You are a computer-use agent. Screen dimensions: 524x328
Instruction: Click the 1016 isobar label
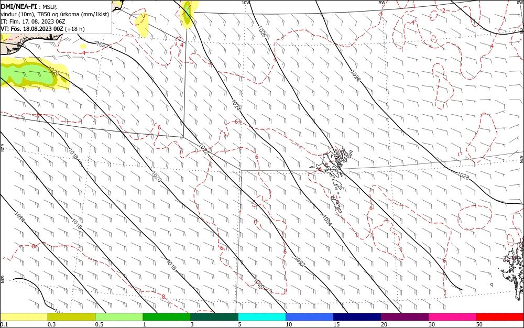point(77,224)
